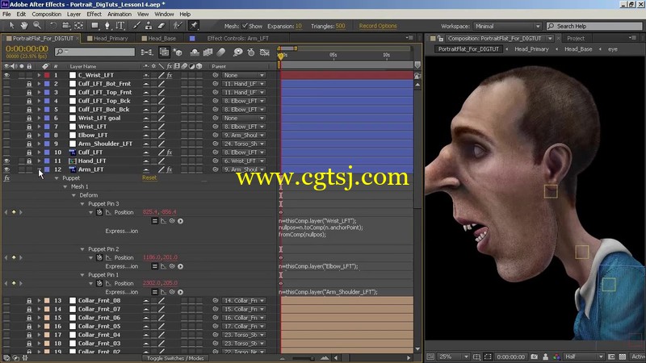The width and height of the screenshot is (646, 363).
Task: Unlock the Cuff_LFT_Bot_Frnt layer
Action: click(x=29, y=84)
